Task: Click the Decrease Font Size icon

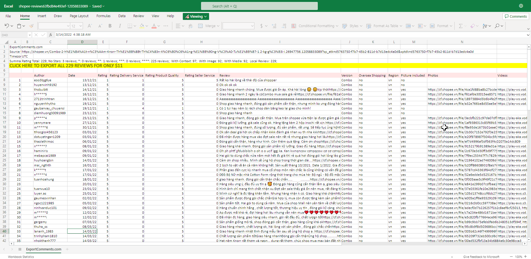Action: (100, 26)
